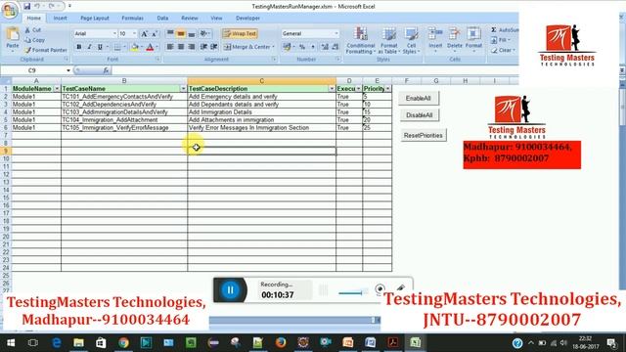This screenshot has height=352, width=626.
Task: Click the insert function fx icon
Action: (x=106, y=70)
